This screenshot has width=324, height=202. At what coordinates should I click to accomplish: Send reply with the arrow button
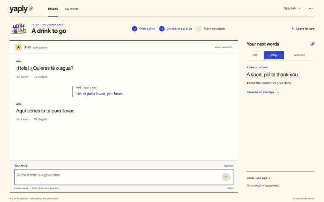coord(226,177)
